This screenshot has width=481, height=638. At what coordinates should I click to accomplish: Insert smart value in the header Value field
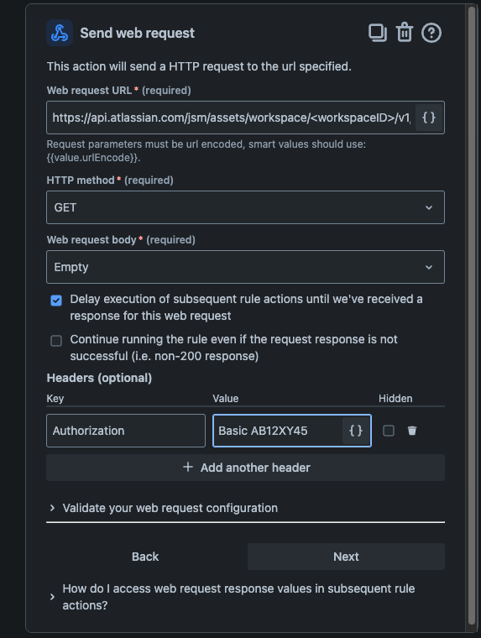click(x=356, y=431)
